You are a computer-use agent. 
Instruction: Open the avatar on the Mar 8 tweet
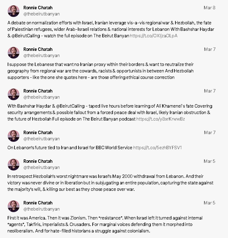(x=14, y=11)
